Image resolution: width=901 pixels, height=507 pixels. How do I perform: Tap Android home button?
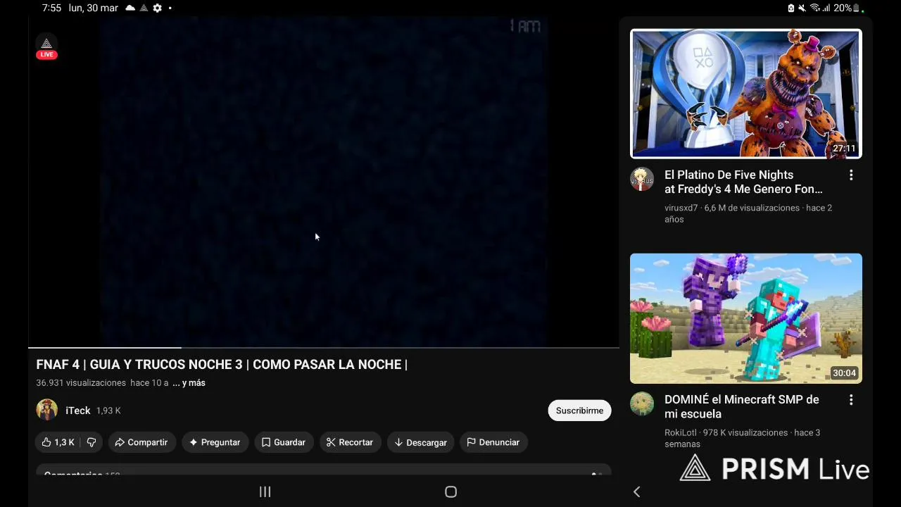pyautogui.click(x=450, y=492)
